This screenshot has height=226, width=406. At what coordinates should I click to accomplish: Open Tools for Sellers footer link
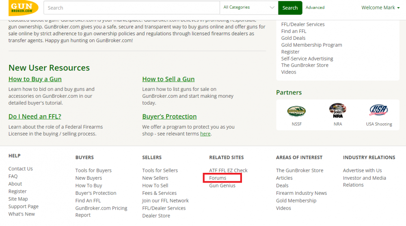pos(160,170)
